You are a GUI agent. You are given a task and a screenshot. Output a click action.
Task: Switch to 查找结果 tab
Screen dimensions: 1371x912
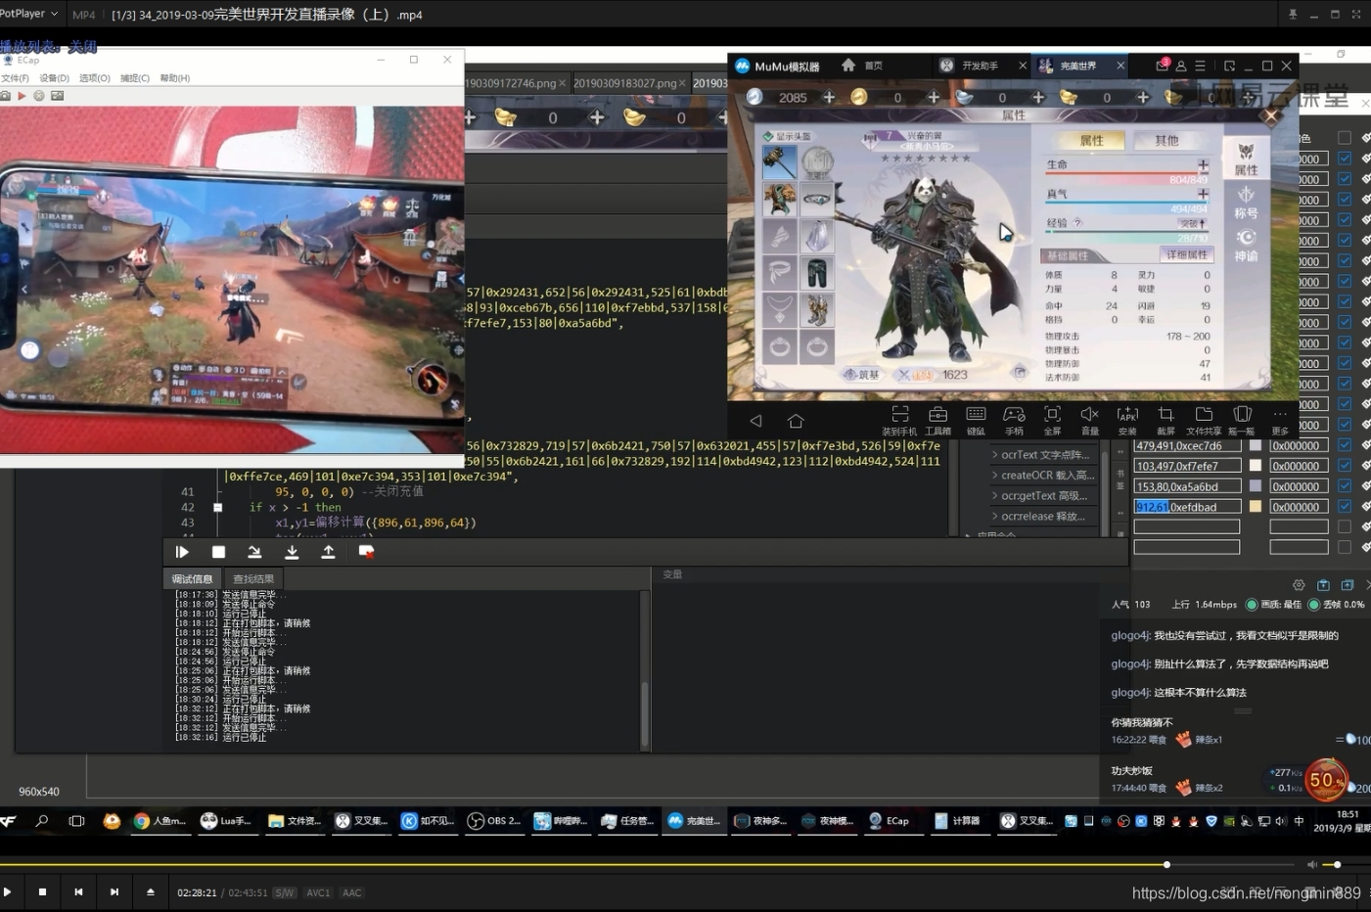tap(253, 578)
